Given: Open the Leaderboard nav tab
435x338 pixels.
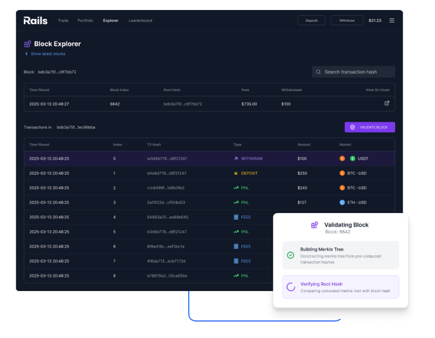Looking at the screenshot, I should [140, 21].
